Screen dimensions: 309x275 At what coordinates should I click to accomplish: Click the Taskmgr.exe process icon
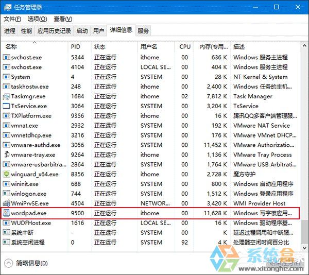coord(6,96)
